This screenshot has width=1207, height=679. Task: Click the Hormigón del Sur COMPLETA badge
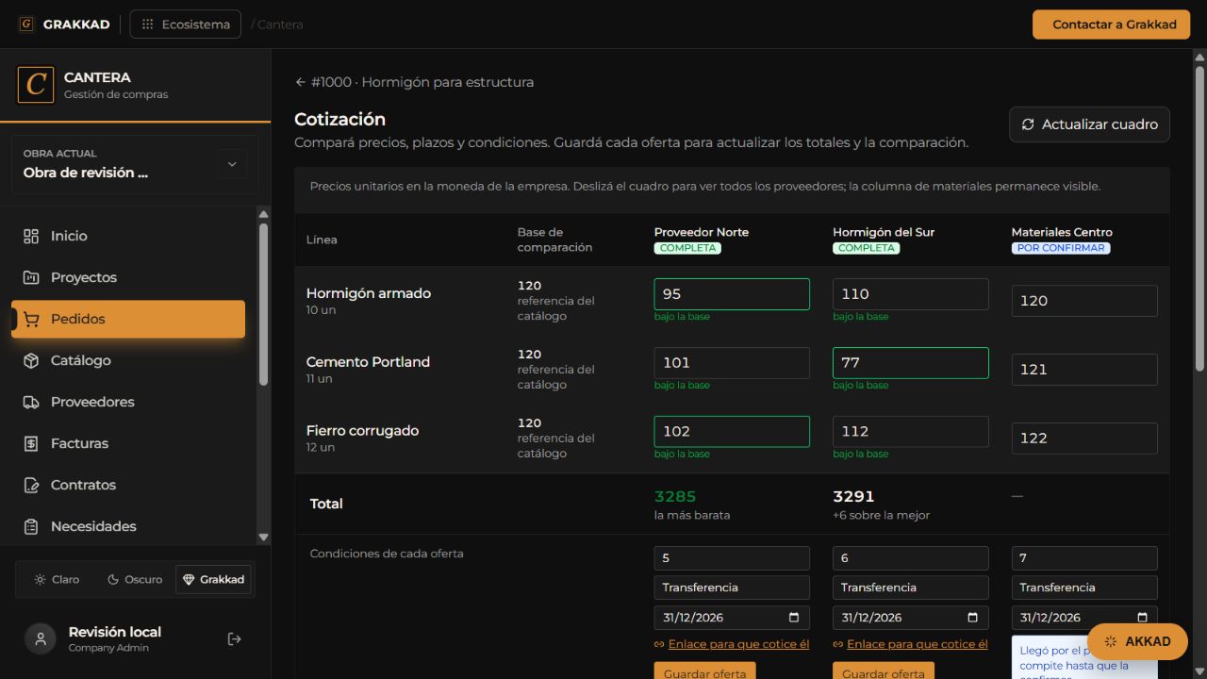point(866,248)
